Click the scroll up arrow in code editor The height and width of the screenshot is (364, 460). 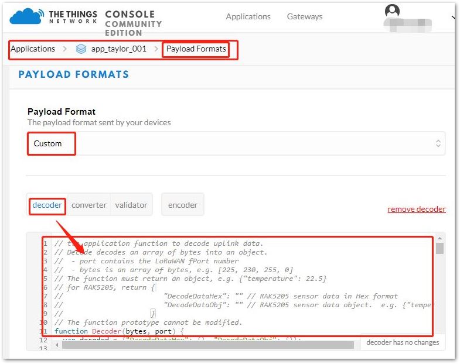click(x=439, y=238)
